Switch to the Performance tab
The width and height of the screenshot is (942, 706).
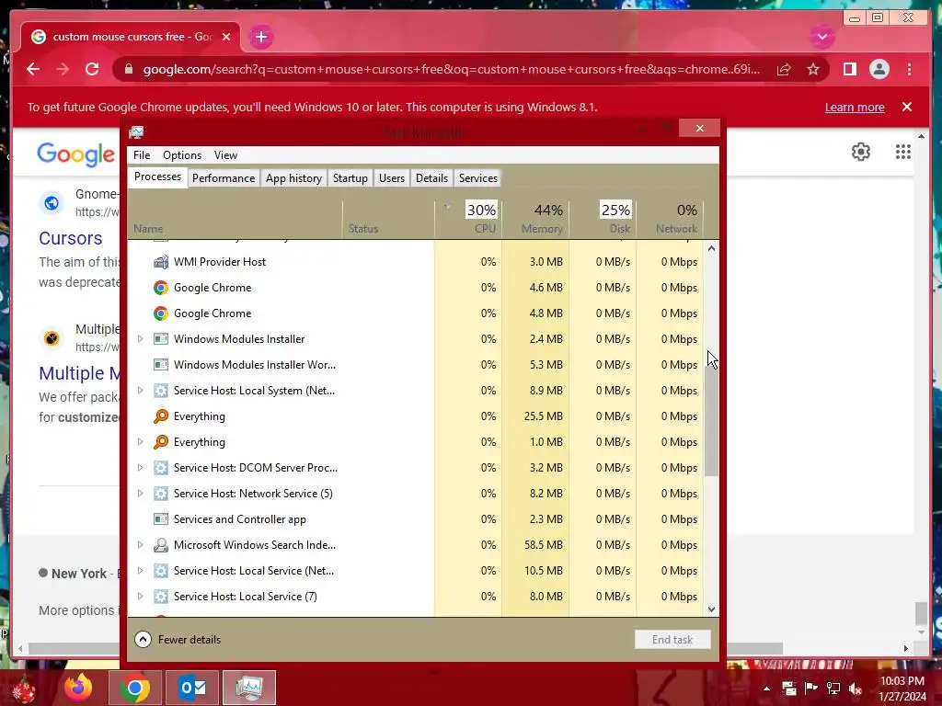click(224, 178)
